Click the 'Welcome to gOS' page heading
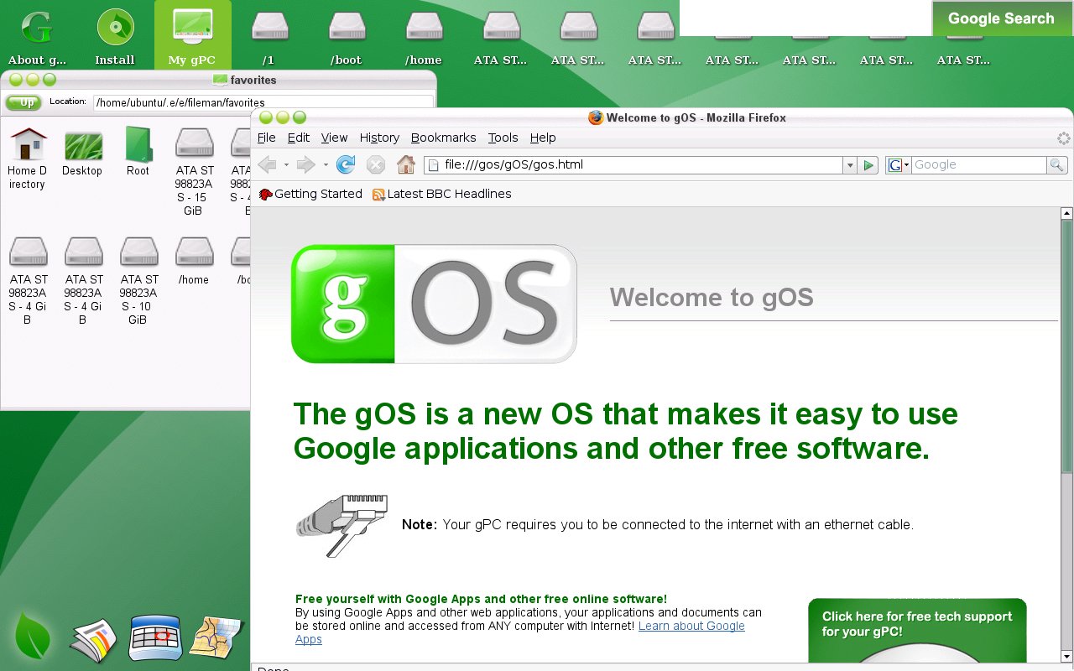 coord(712,298)
